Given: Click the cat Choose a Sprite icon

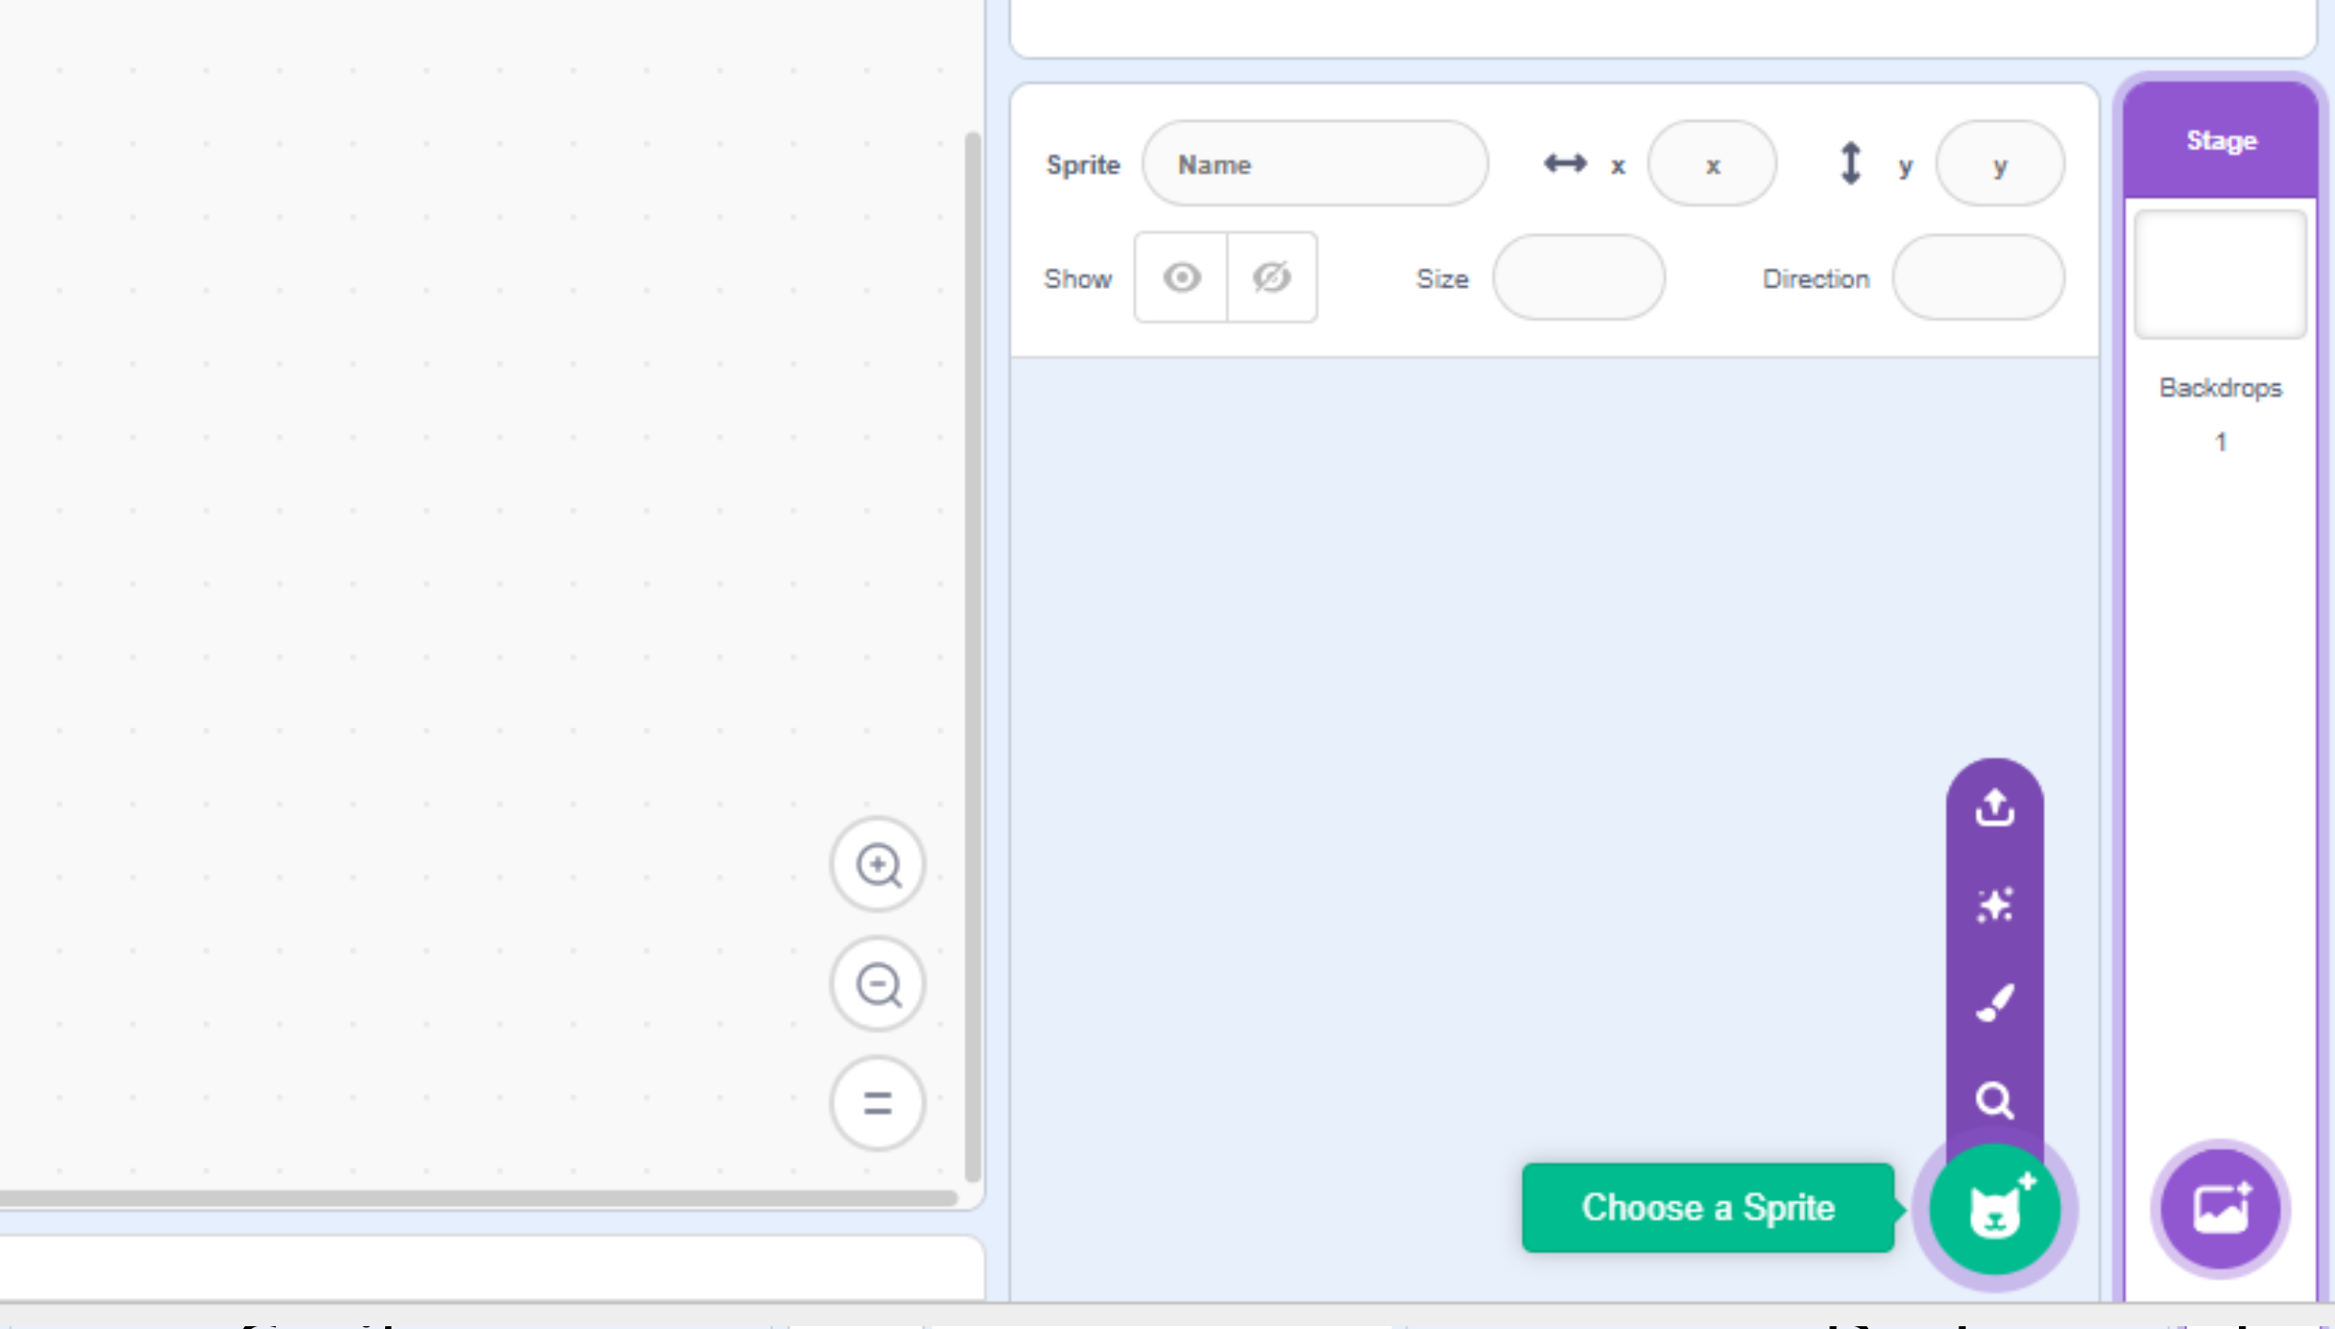Looking at the screenshot, I should pyautogui.click(x=1994, y=1209).
